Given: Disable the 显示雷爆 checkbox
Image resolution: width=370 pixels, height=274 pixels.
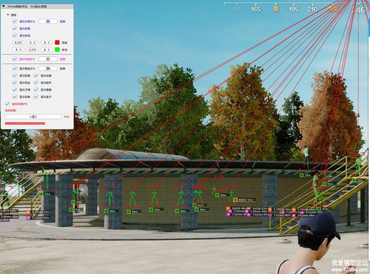Looking at the screenshot, I should click(36, 90).
